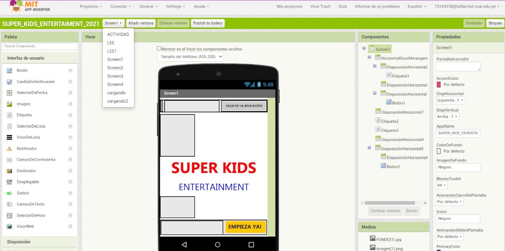Click the Botón component icon in palette
The image size is (505, 251).
(9, 71)
